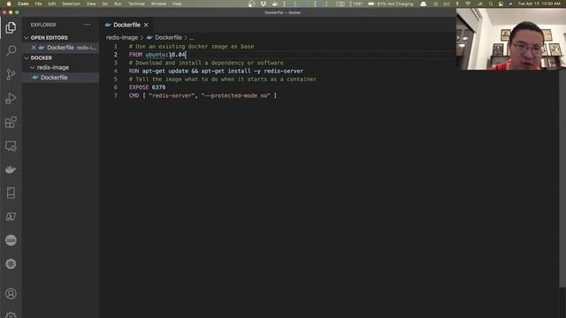Click redis-image in the breadcrumb
566x318 pixels.
122,37
